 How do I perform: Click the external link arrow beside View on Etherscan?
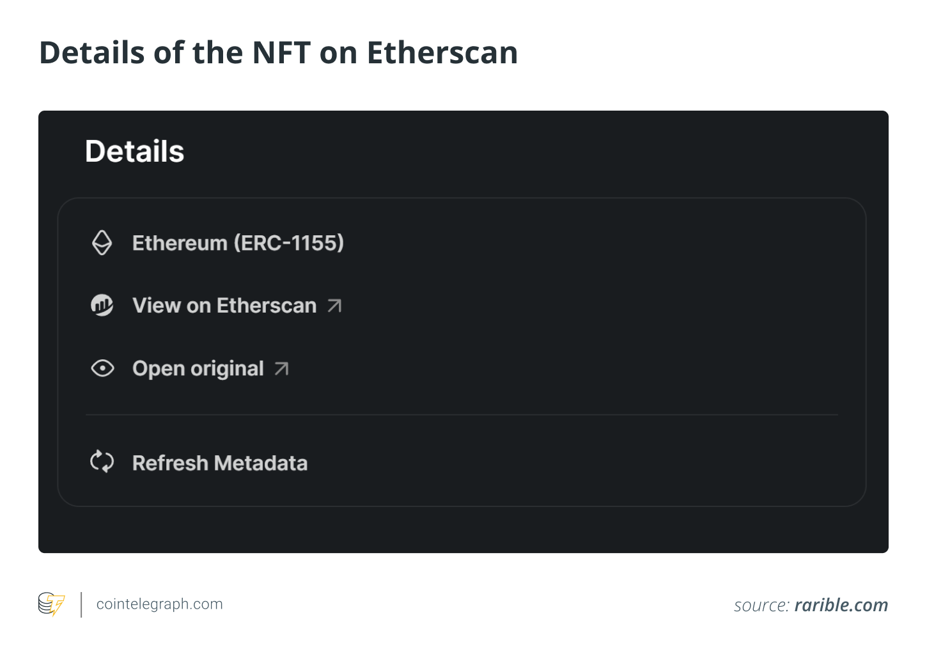tap(335, 306)
